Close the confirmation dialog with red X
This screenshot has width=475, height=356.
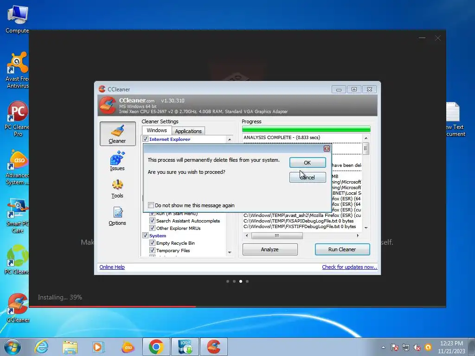tap(327, 149)
